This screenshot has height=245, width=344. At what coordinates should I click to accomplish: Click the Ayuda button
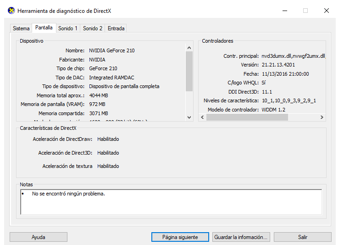point(39,237)
